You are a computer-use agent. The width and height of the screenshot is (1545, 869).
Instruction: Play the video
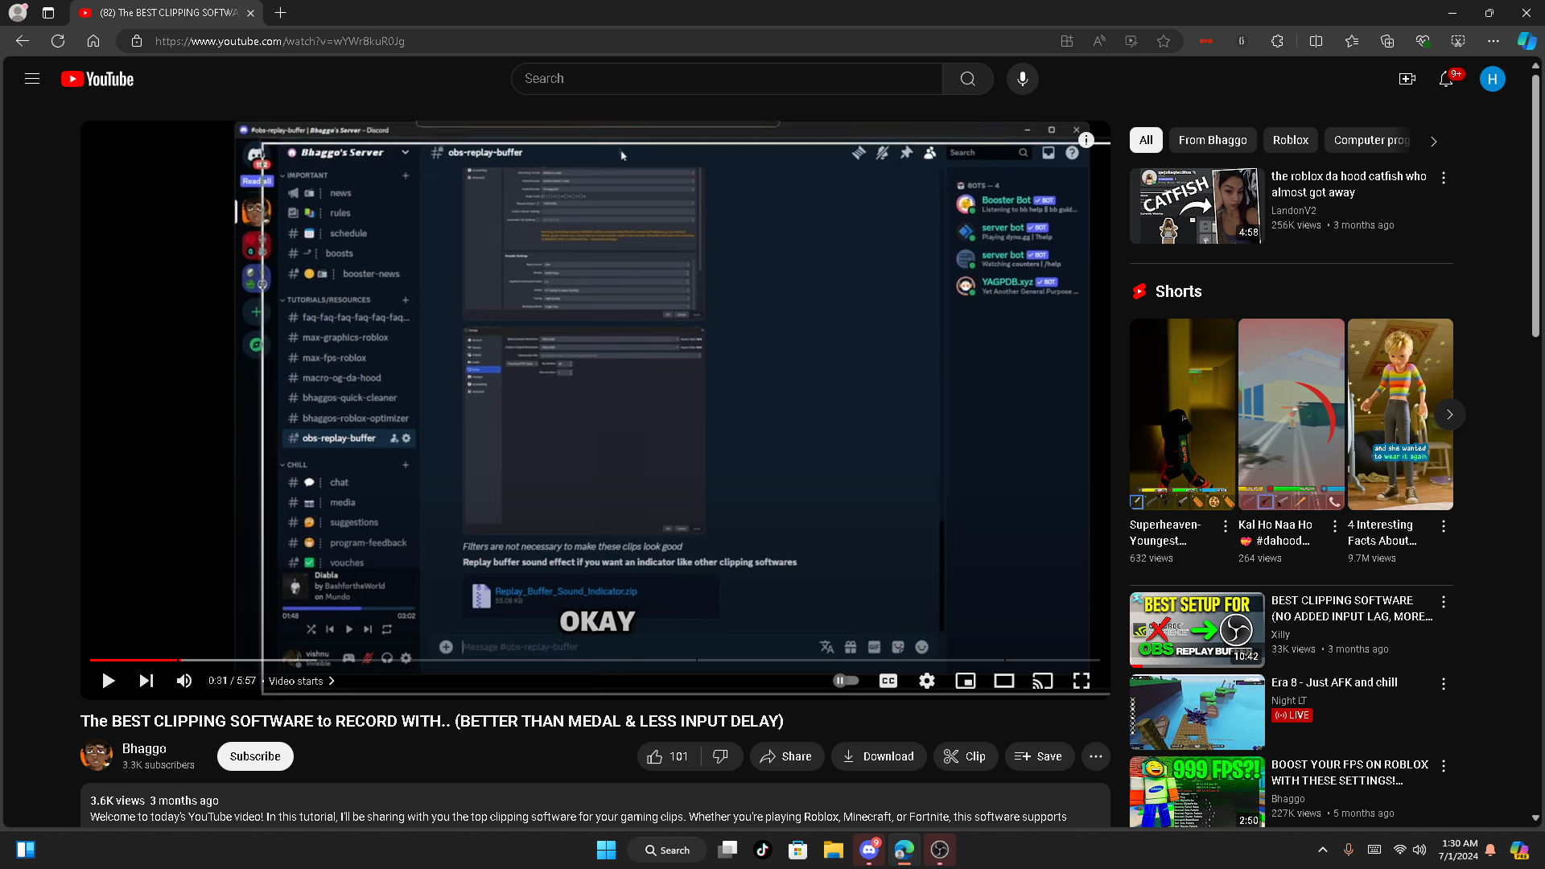click(x=108, y=681)
